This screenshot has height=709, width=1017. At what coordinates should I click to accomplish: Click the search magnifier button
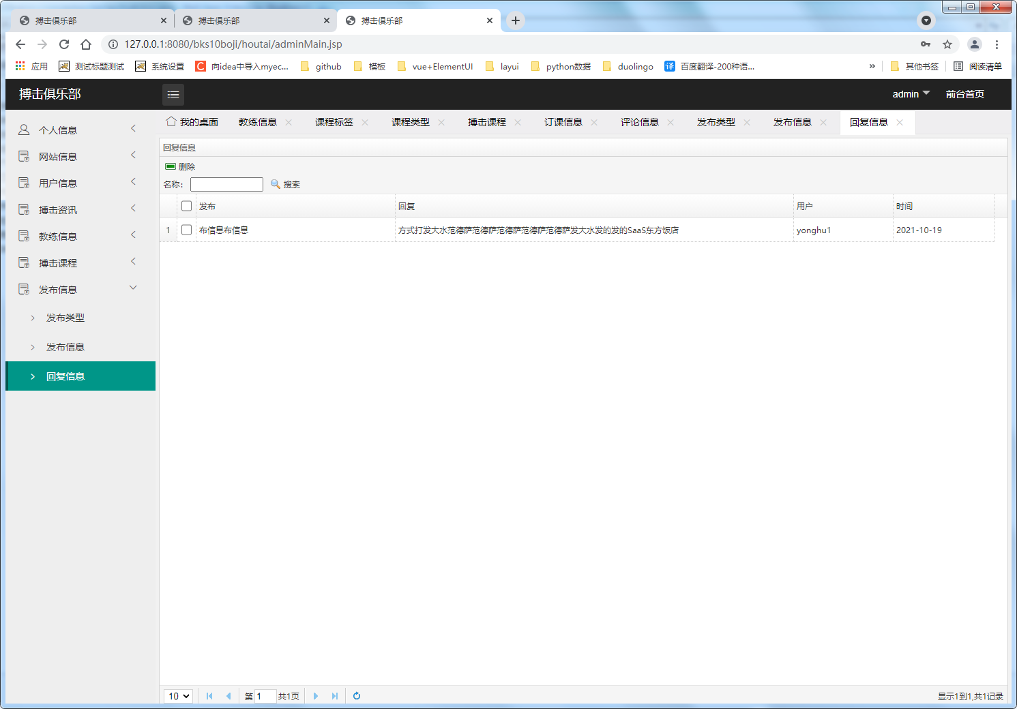[285, 184]
